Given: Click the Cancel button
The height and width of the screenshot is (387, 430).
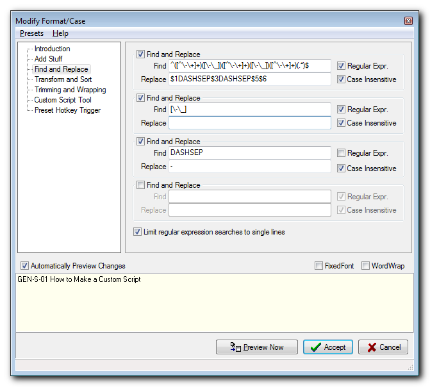Looking at the screenshot, I should pos(383,347).
